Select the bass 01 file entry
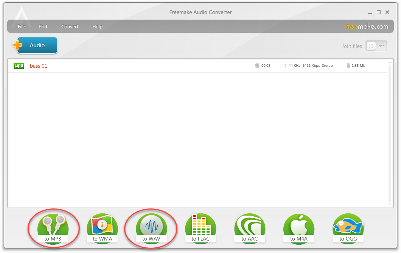Screen dimensions: 401x253 (39, 65)
